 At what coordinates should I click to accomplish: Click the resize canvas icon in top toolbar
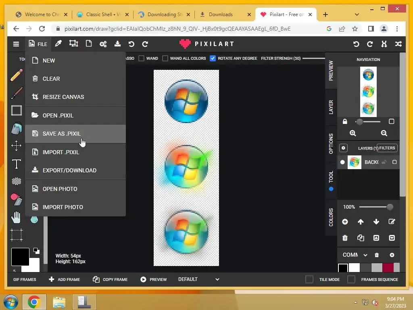73,44
